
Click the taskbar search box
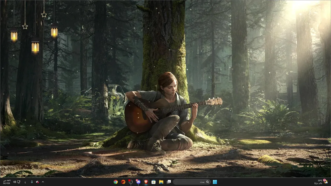(x=192, y=182)
